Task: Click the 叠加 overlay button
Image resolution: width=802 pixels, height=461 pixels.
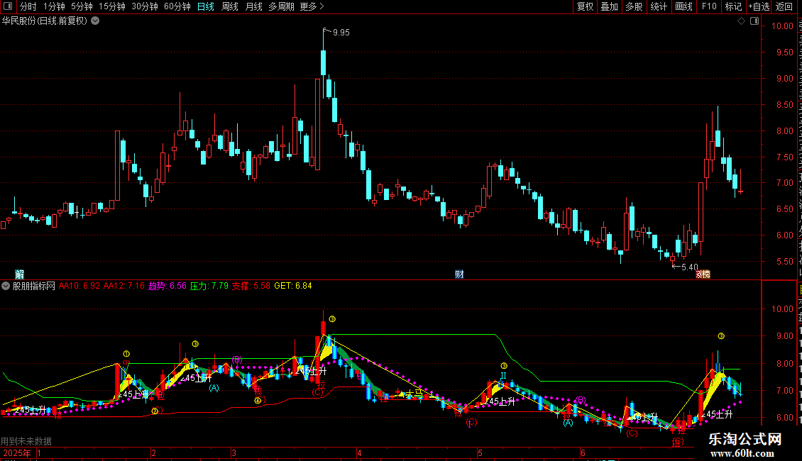Action: click(x=609, y=6)
